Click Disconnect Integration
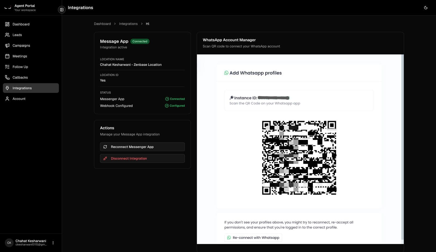 point(142,158)
